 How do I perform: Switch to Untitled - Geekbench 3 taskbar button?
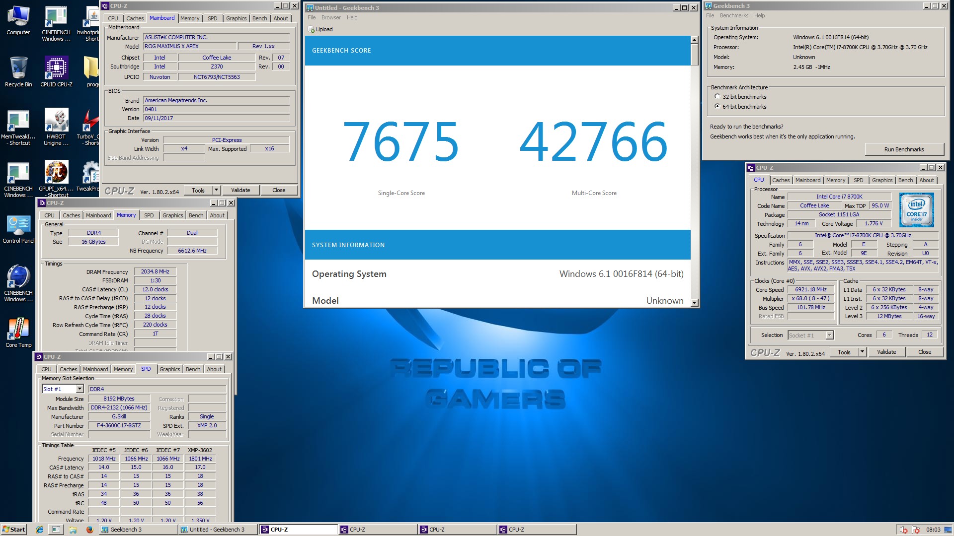coord(218,530)
